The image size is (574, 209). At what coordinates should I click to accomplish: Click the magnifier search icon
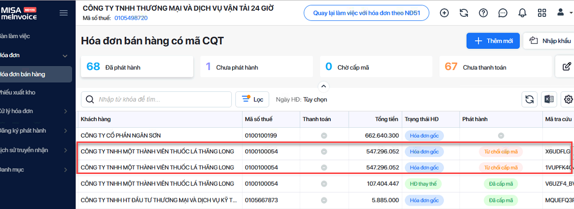click(89, 99)
